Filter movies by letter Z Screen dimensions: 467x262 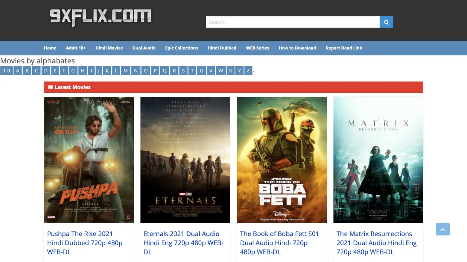coord(248,71)
